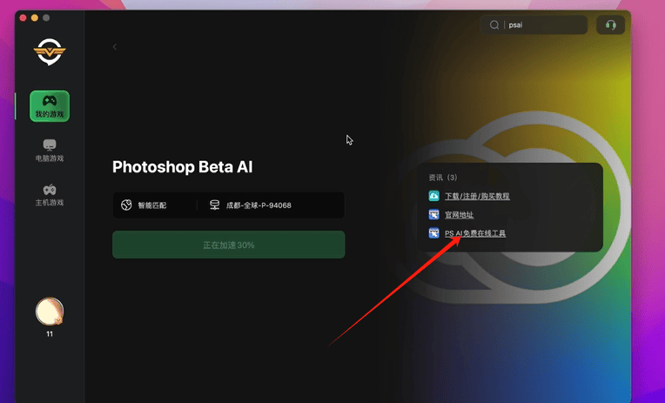Open the 下载/注册/购买教程 link
Image resolution: width=665 pixels, height=403 pixels.
point(477,197)
